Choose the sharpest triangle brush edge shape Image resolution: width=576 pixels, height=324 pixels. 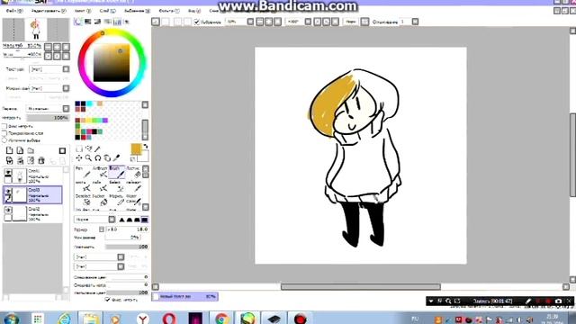click(121, 220)
